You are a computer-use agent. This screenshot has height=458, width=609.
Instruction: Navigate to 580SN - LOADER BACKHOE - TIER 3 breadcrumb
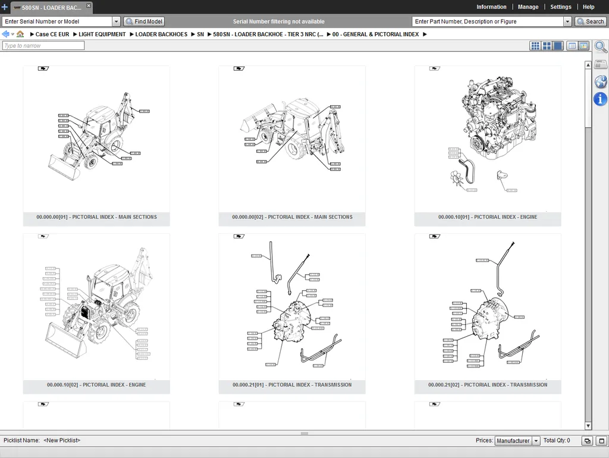(x=268, y=34)
